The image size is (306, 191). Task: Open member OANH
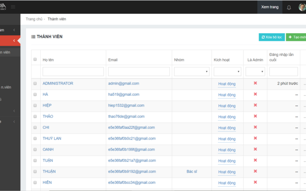click(48, 149)
